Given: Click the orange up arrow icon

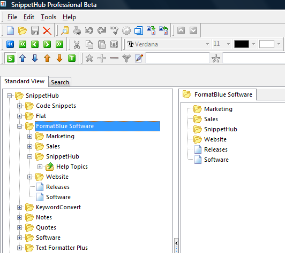Looking at the screenshot, I should pyautogui.click(x=47, y=58).
